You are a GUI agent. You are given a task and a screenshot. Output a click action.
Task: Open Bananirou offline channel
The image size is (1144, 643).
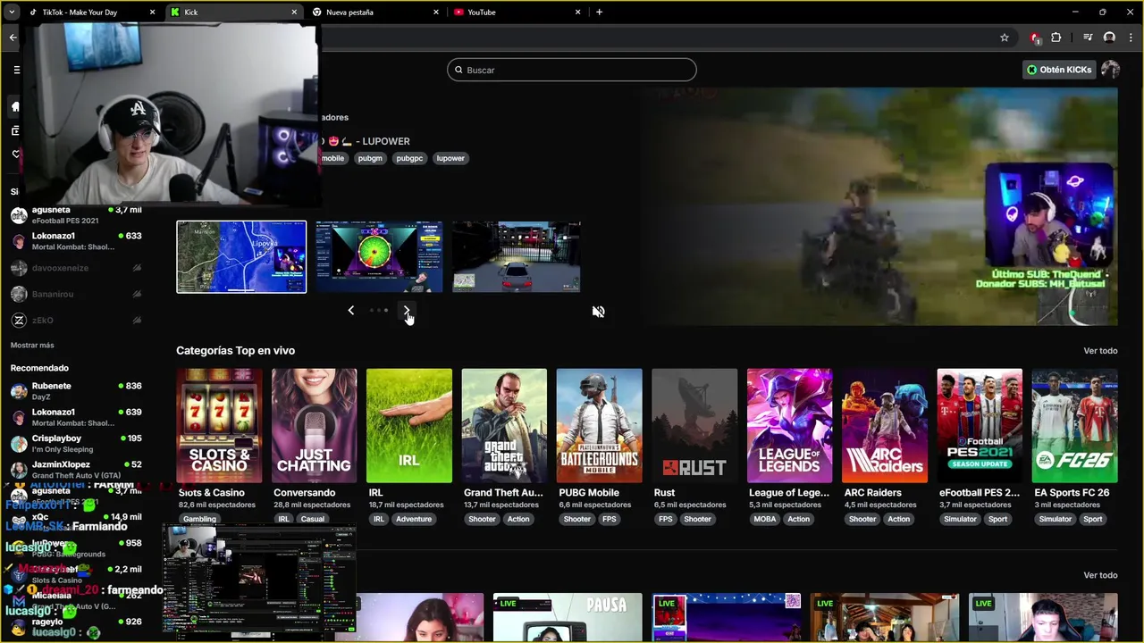76,294
